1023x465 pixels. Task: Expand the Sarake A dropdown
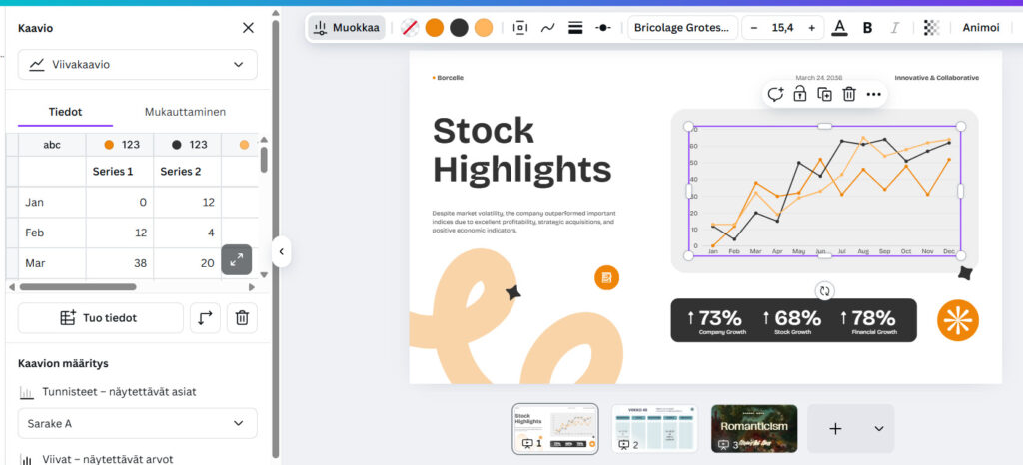point(137,423)
